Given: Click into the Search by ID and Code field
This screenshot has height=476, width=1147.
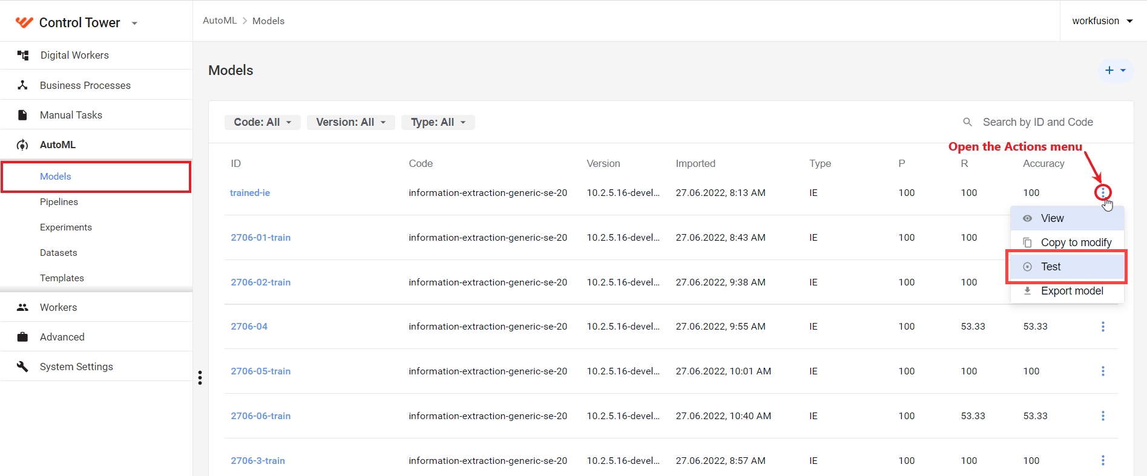Looking at the screenshot, I should click(x=1037, y=122).
